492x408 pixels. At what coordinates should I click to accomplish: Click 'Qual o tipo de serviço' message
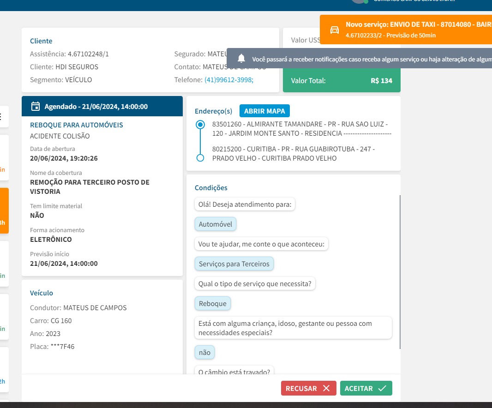tap(255, 284)
